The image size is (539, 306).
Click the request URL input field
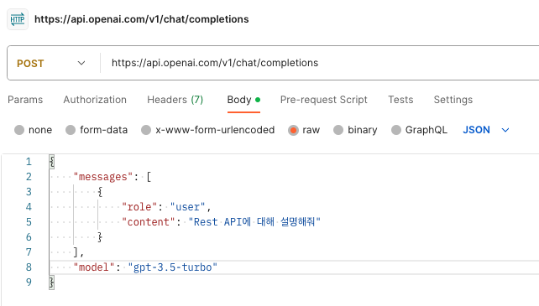320,63
